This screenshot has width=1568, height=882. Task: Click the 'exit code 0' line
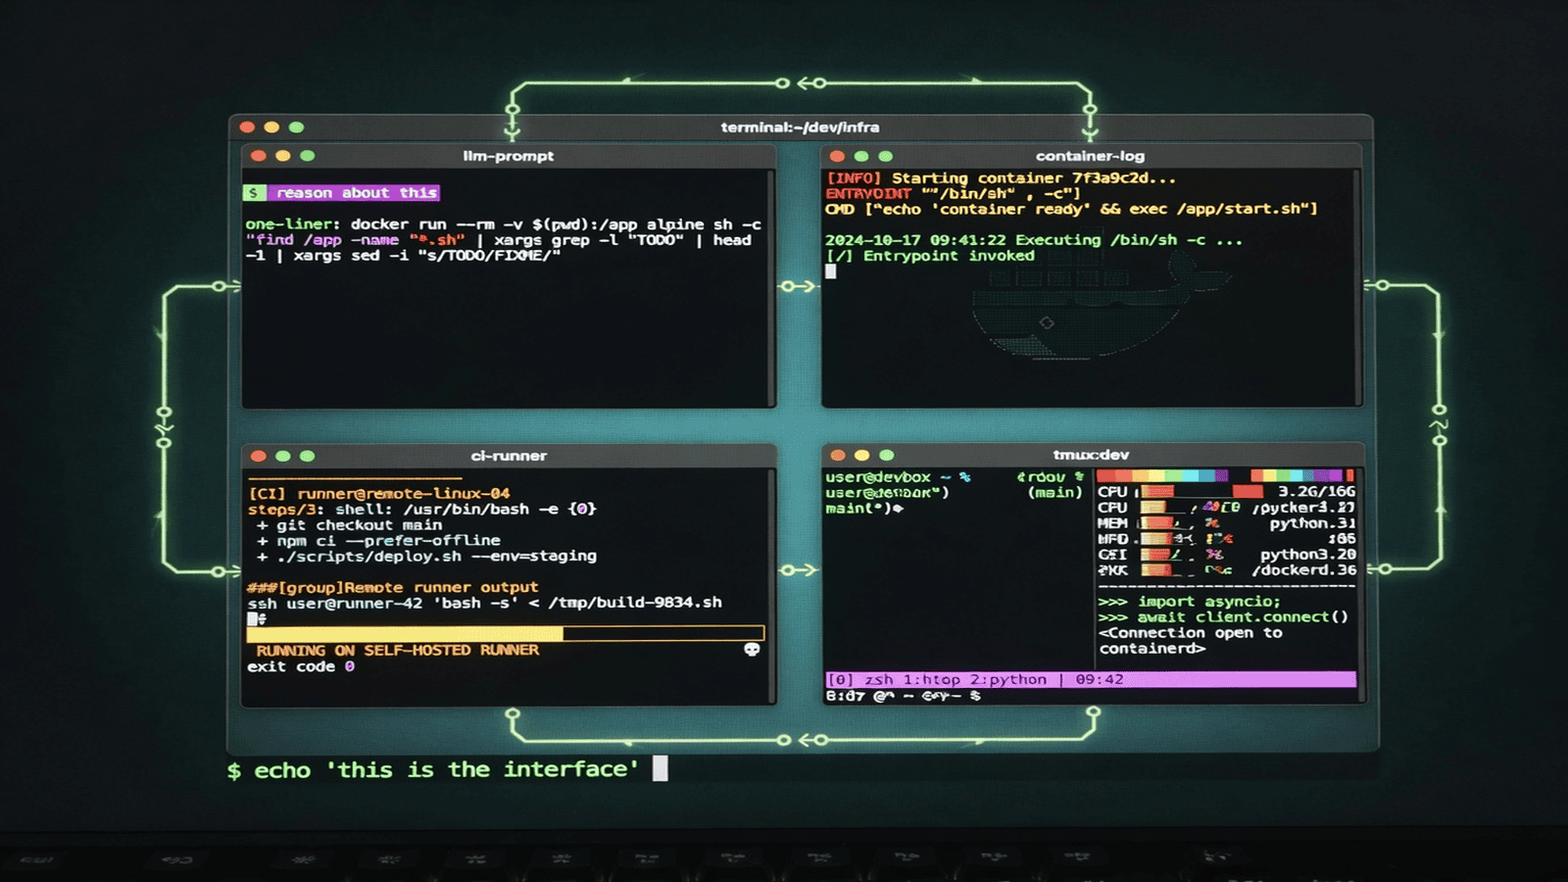click(x=301, y=666)
